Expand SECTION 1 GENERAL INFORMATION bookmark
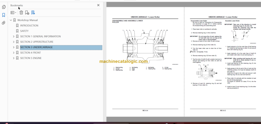The width and height of the screenshot is (261, 124). point(14,36)
